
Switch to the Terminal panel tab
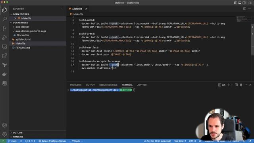127,85
